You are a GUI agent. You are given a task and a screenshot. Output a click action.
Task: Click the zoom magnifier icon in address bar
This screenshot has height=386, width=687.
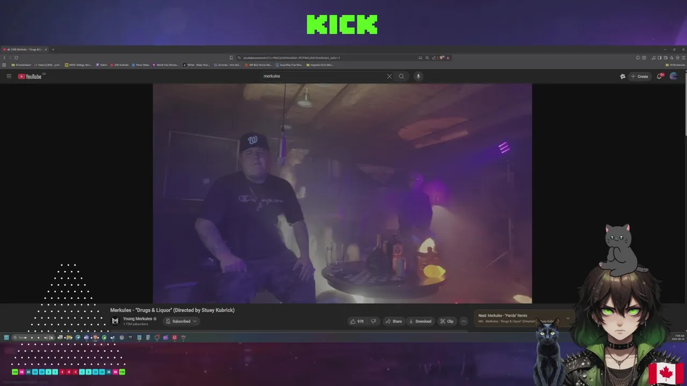click(x=427, y=57)
